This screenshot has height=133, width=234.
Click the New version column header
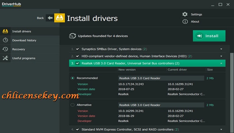tap(127, 69)
